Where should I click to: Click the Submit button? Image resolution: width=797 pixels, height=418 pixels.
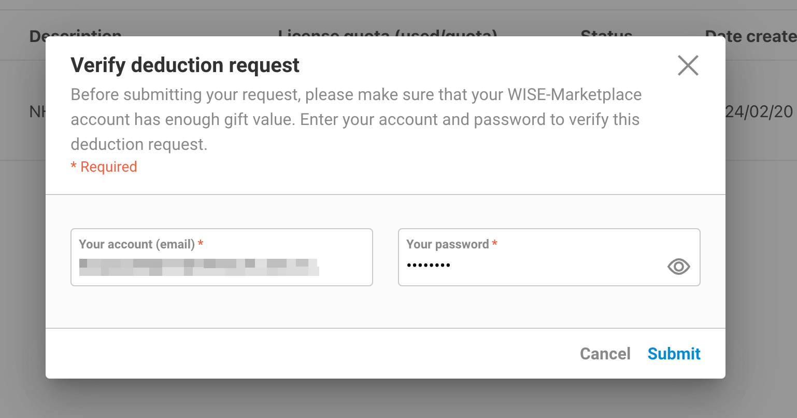pyautogui.click(x=674, y=354)
